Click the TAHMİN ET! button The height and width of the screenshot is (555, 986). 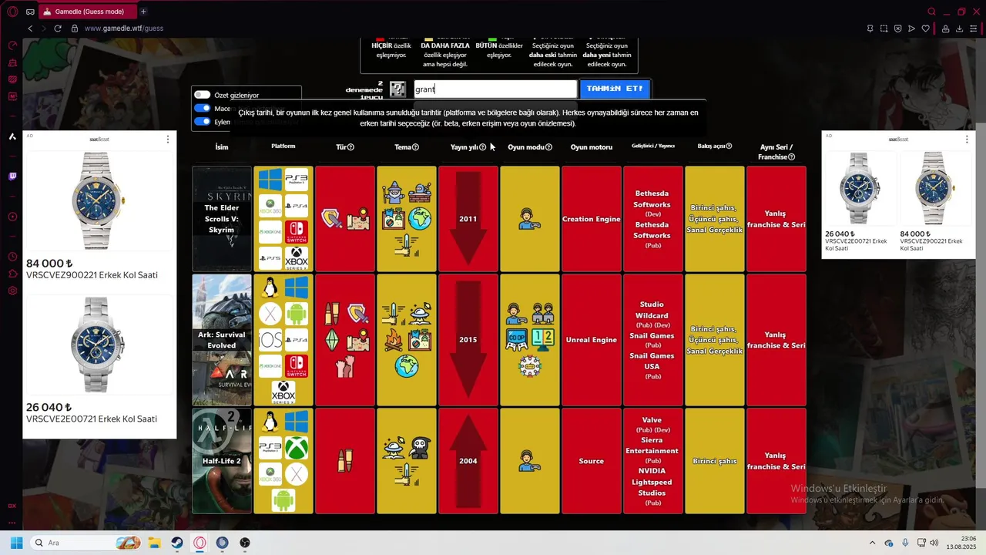[x=615, y=89]
